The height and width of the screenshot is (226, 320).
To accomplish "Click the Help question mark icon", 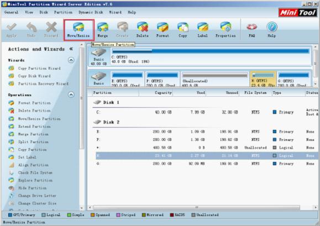I will [271, 30].
